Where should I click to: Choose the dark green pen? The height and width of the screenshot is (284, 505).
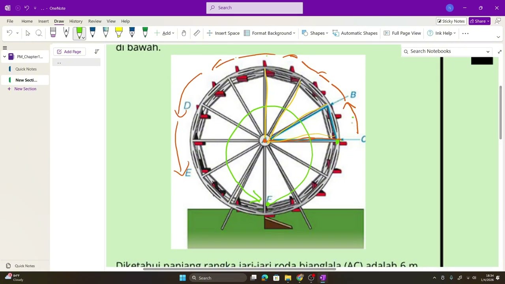[145, 33]
